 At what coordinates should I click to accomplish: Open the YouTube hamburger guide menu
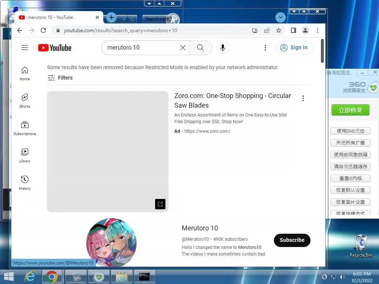click(25, 48)
